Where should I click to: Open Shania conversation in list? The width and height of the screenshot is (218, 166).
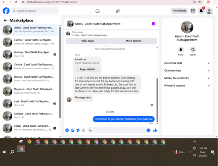pyautogui.click(x=29, y=66)
